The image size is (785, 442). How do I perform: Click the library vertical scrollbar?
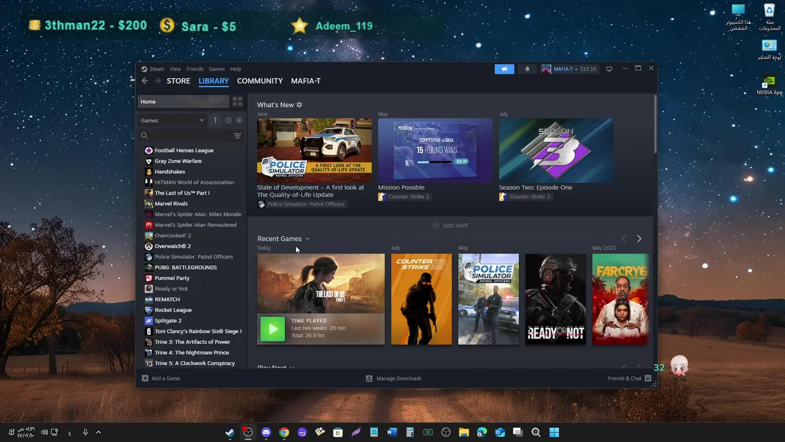point(655,124)
